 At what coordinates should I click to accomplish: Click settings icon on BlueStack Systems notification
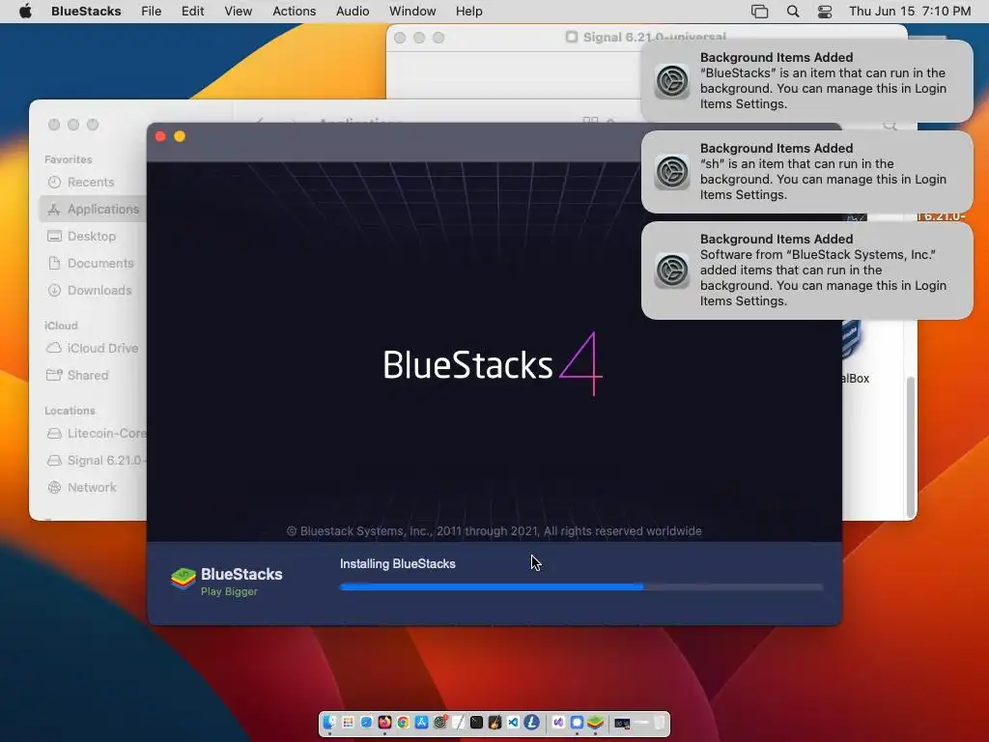(672, 271)
